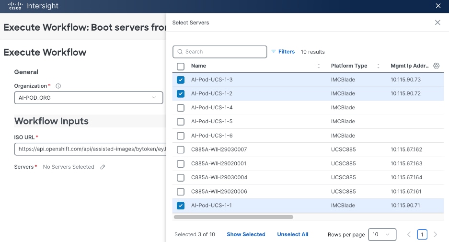
Task: Close the Select Servers panel
Action: [x=437, y=23]
